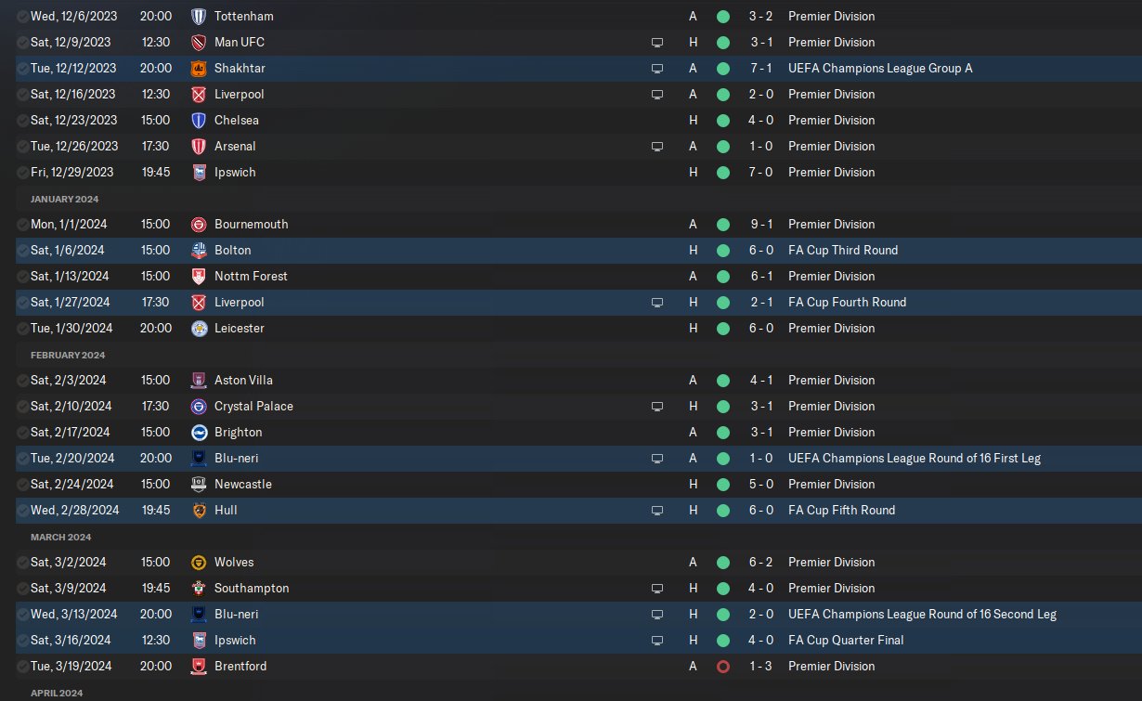This screenshot has width=1142, height=701.
Task: Click the TV broadcast icon on Man UFC row
Action: pos(657,42)
